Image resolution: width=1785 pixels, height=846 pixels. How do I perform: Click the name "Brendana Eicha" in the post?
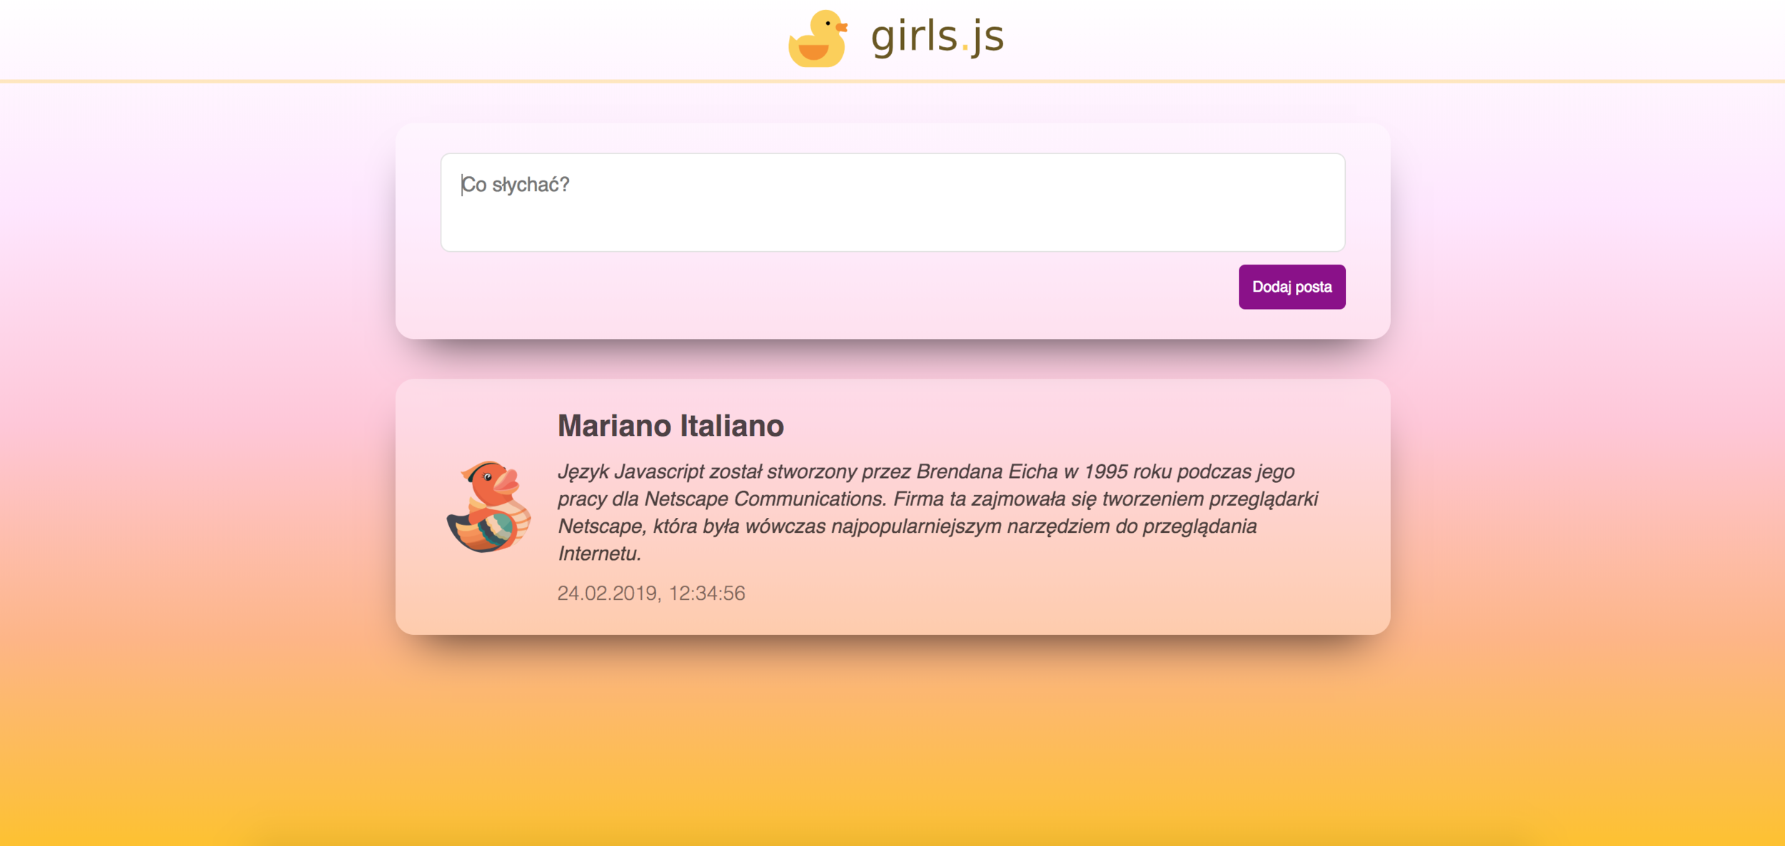pos(987,472)
